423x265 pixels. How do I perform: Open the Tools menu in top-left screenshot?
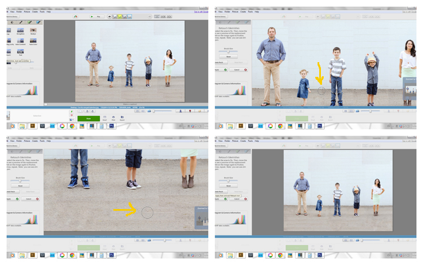point(42,11)
